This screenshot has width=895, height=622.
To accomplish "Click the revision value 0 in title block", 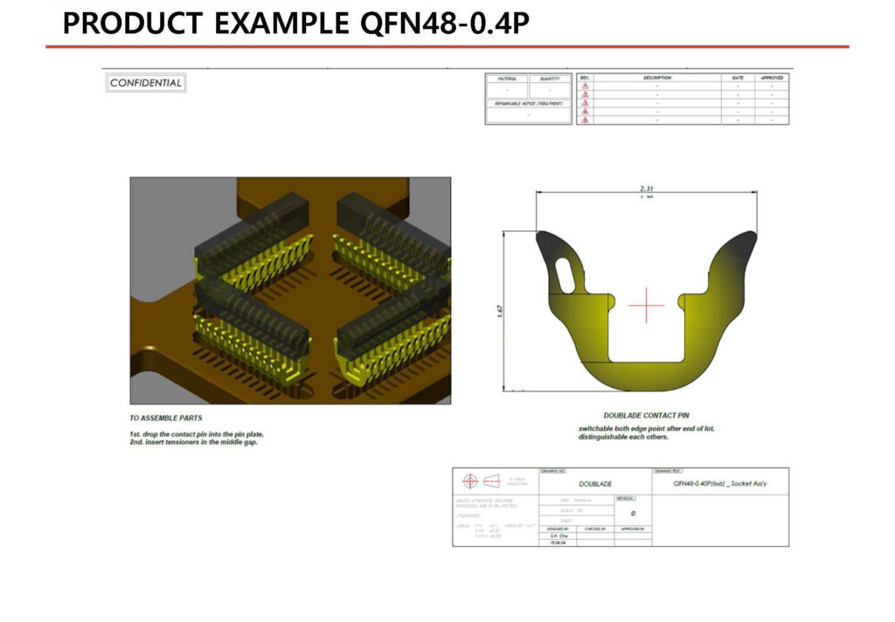I will (632, 514).
